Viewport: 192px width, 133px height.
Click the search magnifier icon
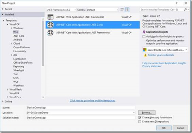(185, 10)
